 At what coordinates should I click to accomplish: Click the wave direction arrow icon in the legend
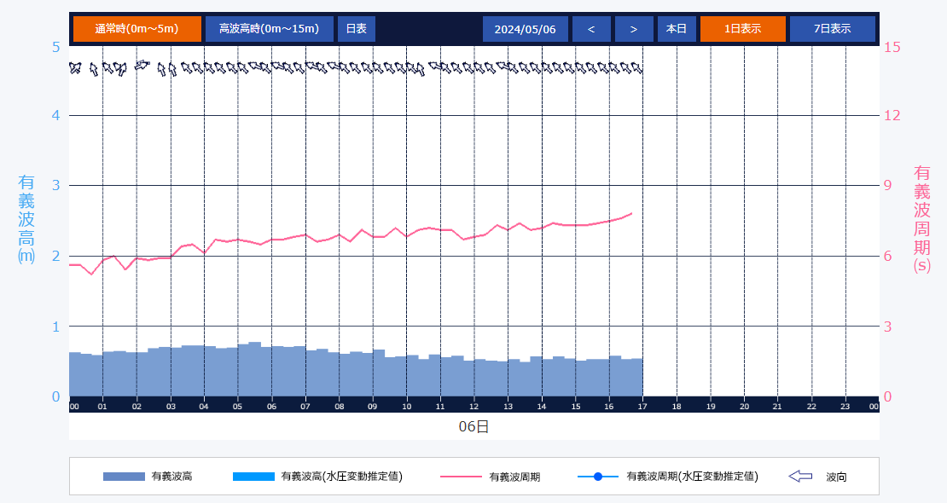[800, 477]
